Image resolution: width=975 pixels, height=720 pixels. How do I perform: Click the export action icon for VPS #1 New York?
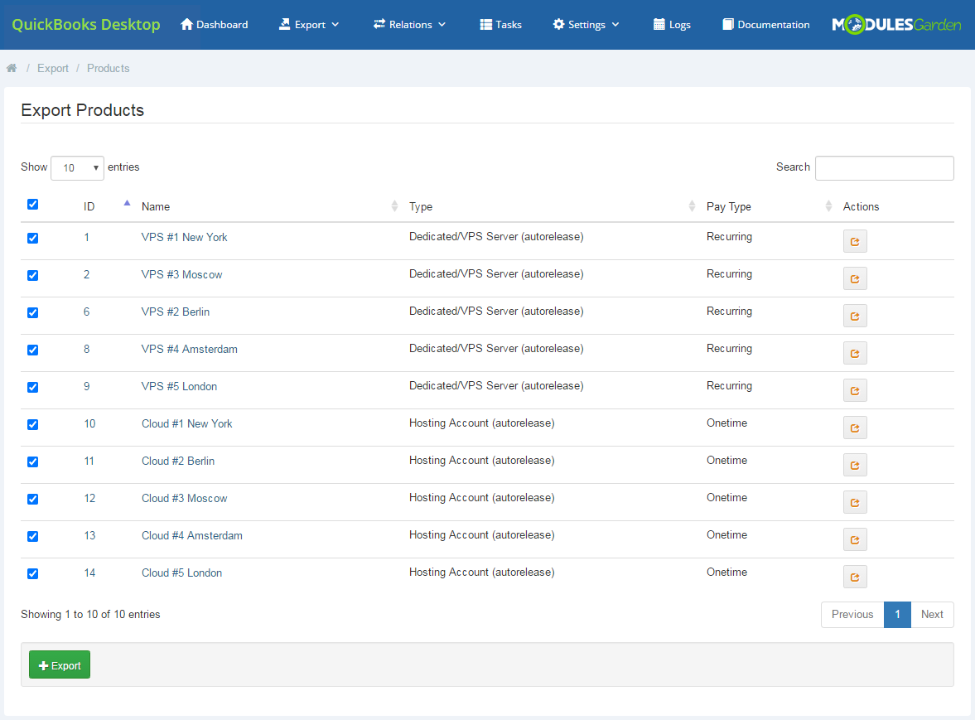pos(855,241)
